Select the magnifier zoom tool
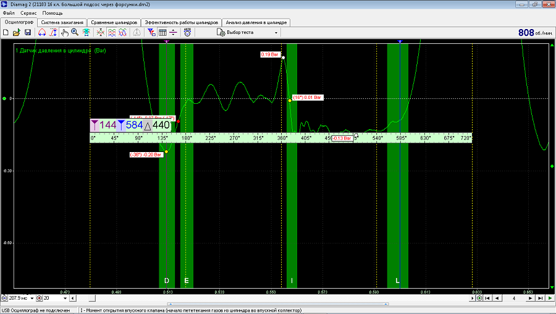 point(75,32)
